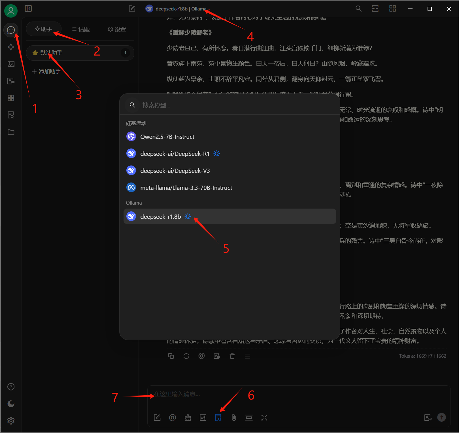
Task: Regenerate the reply with refresh icon
Action: 186,356
